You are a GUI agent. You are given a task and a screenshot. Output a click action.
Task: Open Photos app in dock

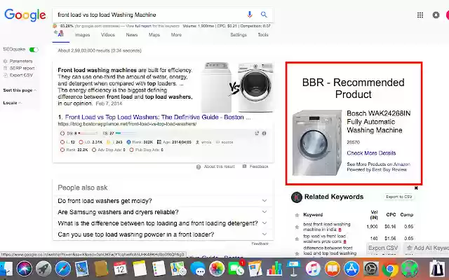point(217,268)
